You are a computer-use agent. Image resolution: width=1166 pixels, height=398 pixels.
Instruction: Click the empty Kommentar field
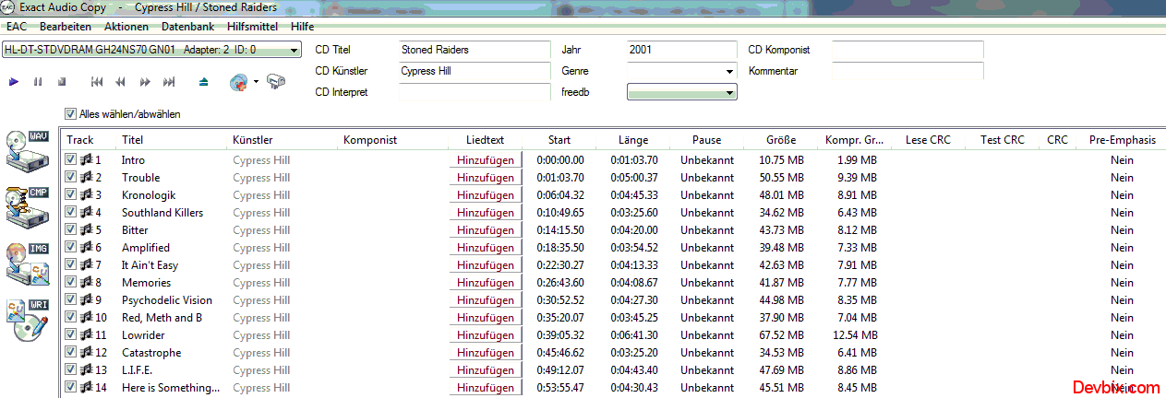(908, 71)
